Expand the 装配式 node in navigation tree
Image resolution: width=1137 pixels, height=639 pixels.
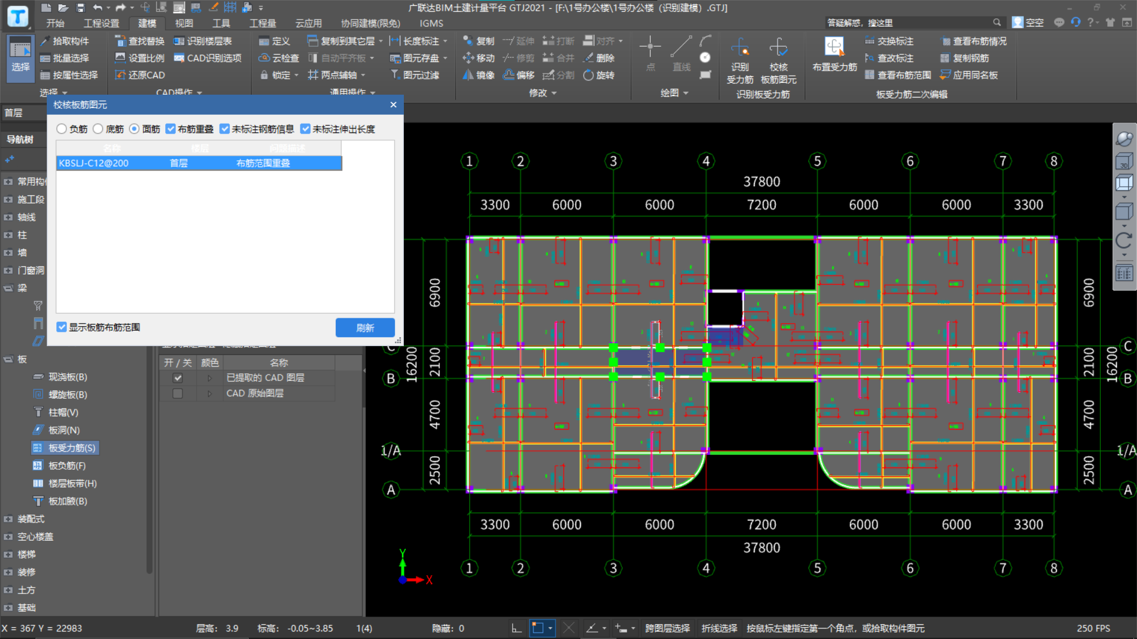[x=8, y=519]
